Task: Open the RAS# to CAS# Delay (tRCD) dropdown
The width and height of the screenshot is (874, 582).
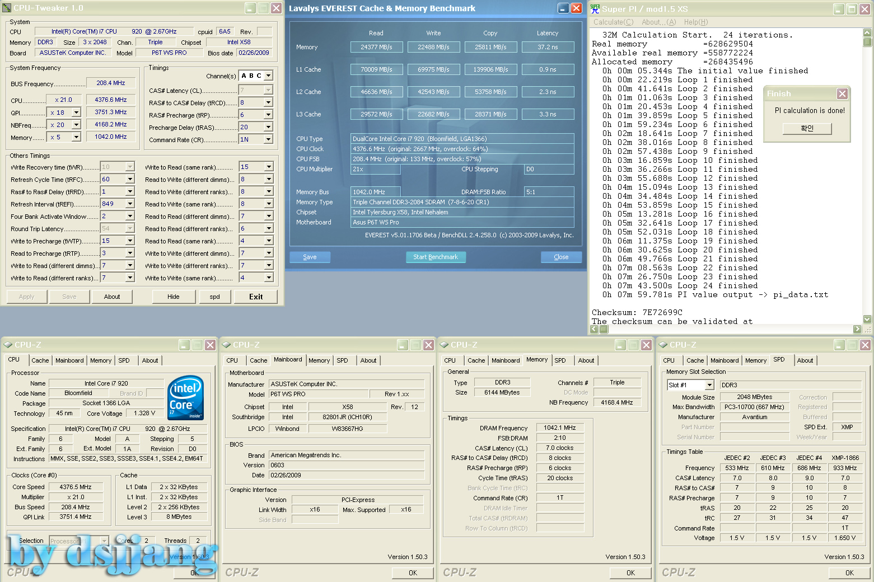Action: click(x=268, y=102)
